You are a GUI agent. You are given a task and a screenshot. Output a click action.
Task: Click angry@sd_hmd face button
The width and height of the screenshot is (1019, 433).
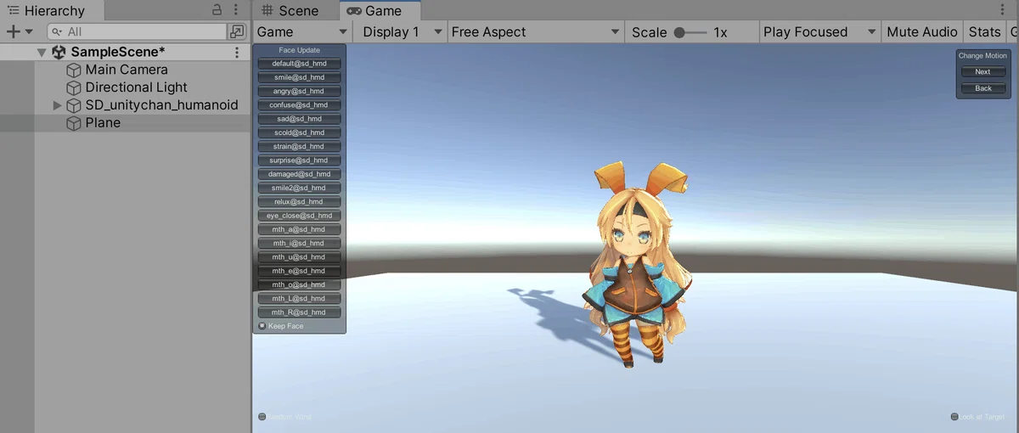click(299, 91)
